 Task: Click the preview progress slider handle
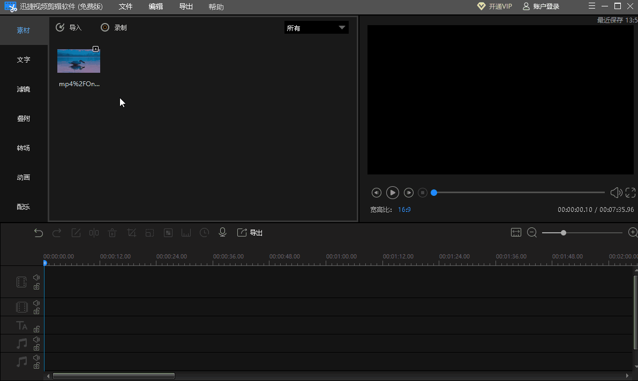(x=434, y=193)
